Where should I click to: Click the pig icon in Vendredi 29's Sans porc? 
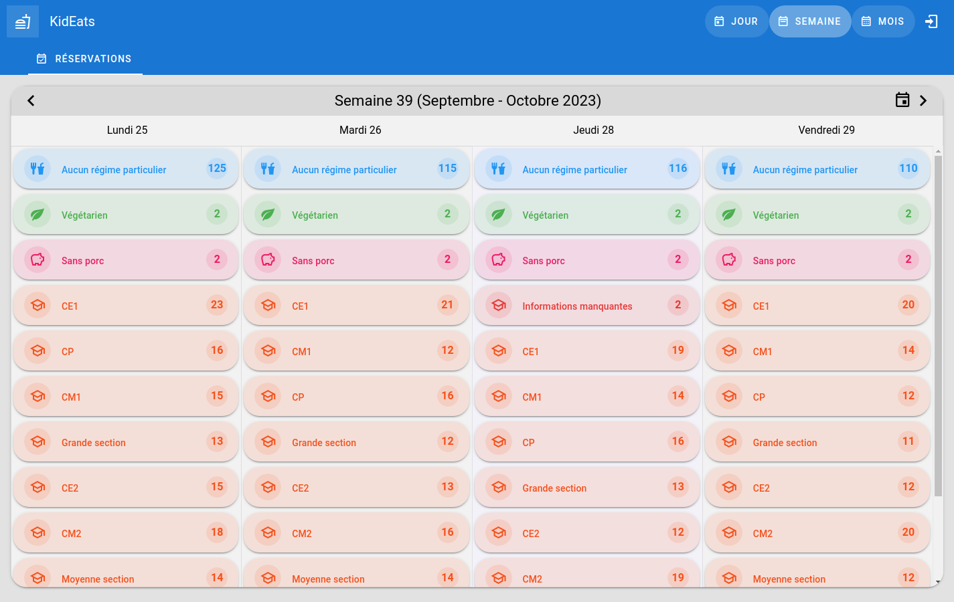pos(729,260)
